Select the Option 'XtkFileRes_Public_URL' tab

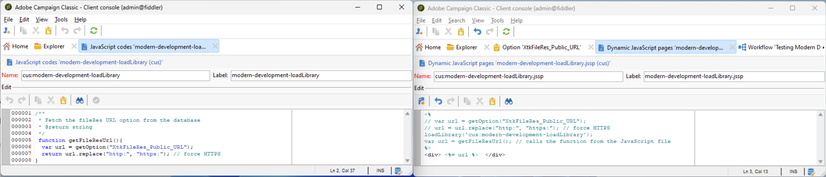(537, 47)
